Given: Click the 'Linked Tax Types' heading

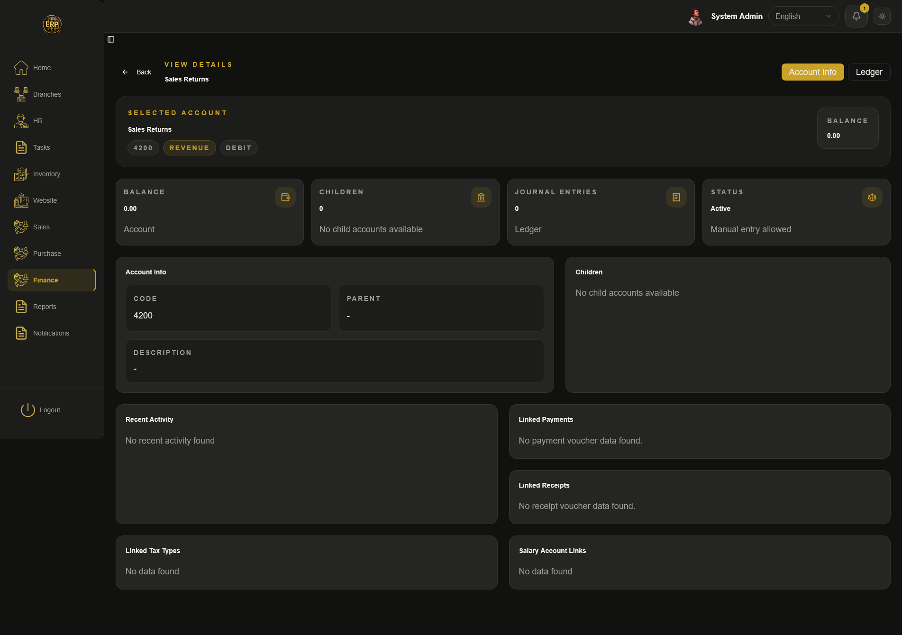Looking at the screenshot, I should coord(153,551).
